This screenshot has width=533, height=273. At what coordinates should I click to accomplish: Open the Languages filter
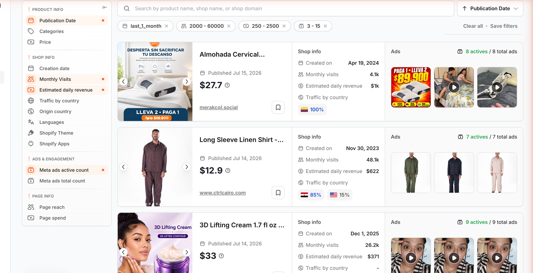coord(67,122)
